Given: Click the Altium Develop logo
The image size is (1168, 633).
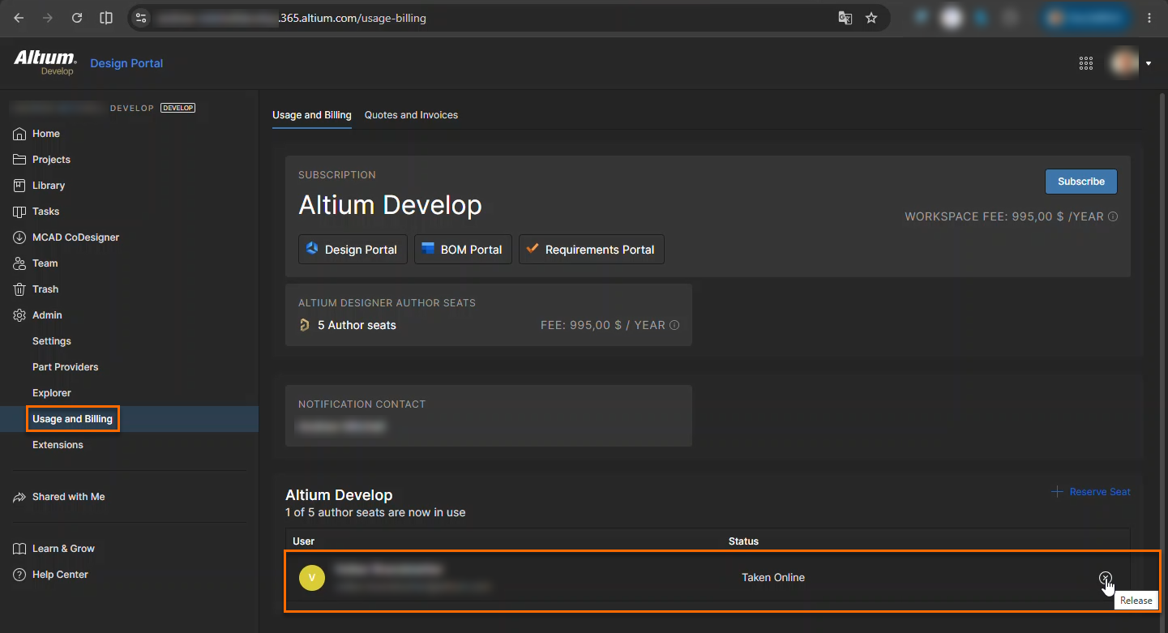Looking at the screenshot, I should [45, 62].
